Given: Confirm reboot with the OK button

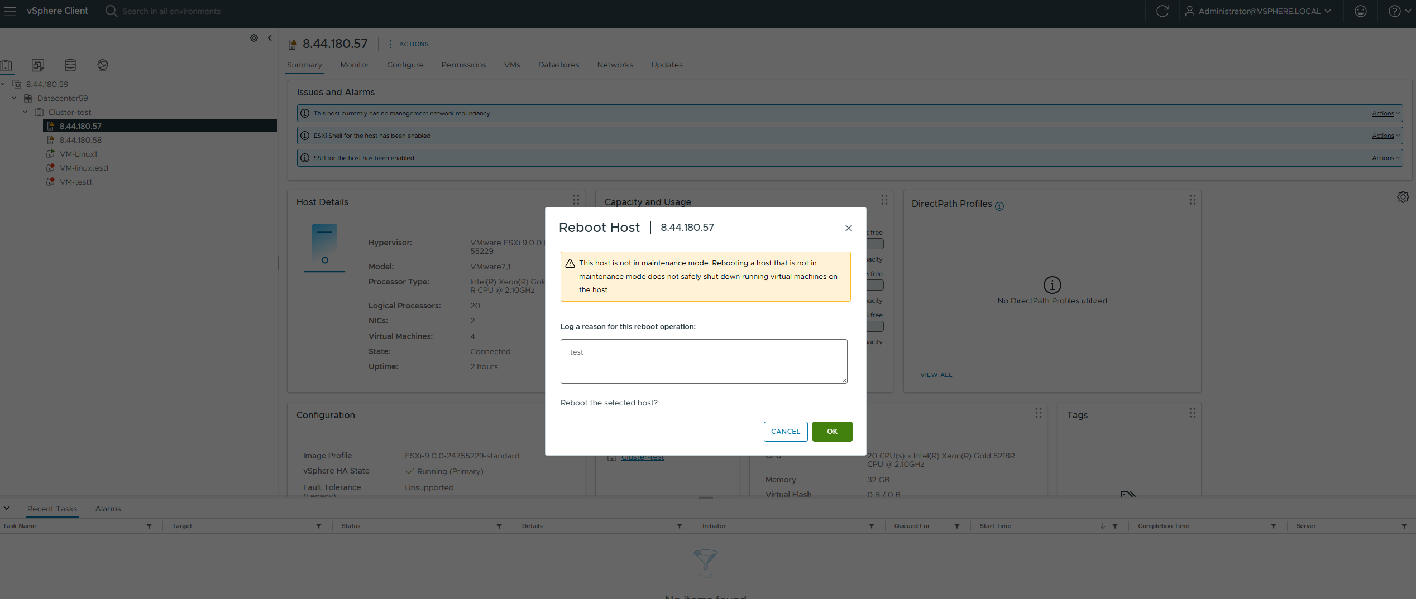Looking at the screenshot, I should 832,432.
